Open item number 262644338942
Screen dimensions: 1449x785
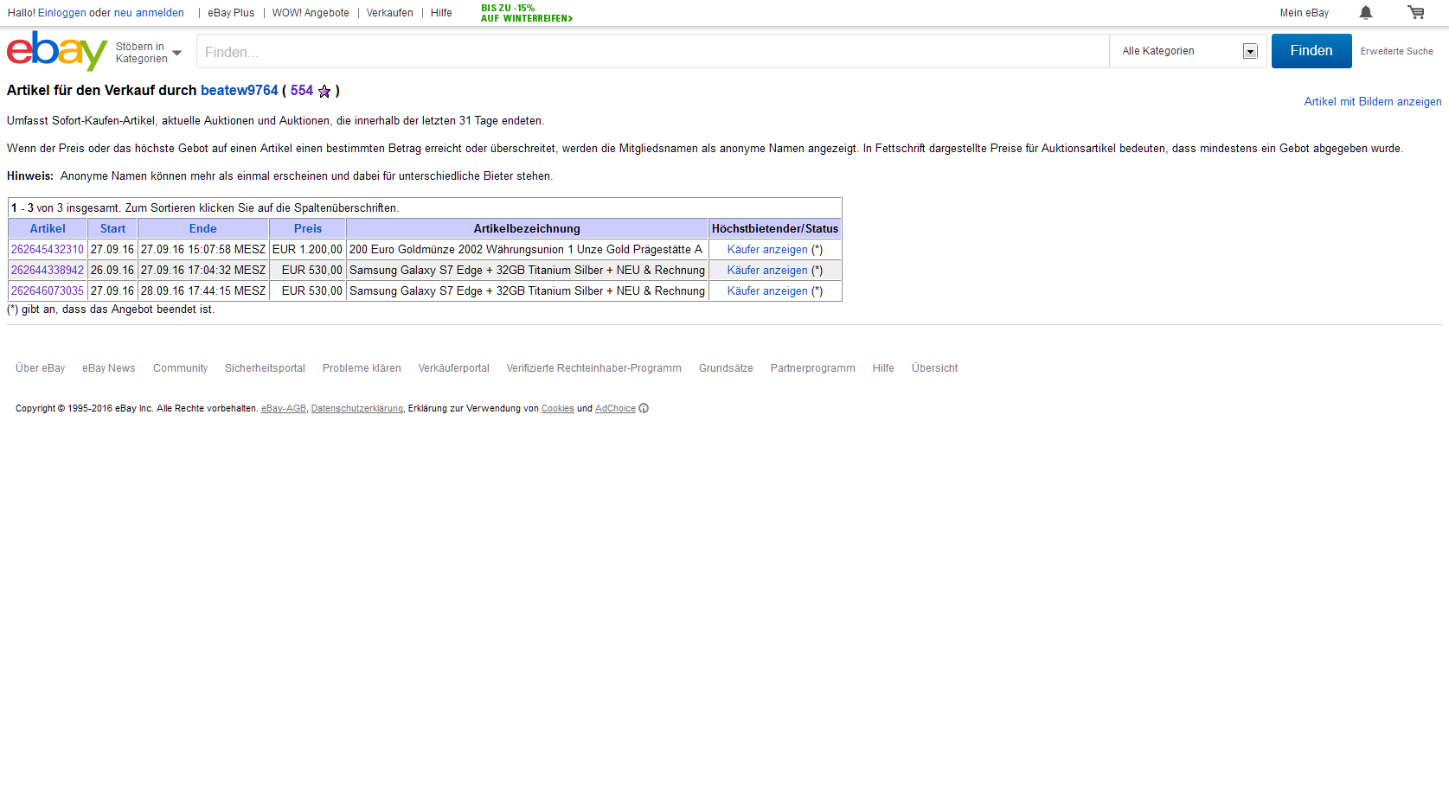48,271
